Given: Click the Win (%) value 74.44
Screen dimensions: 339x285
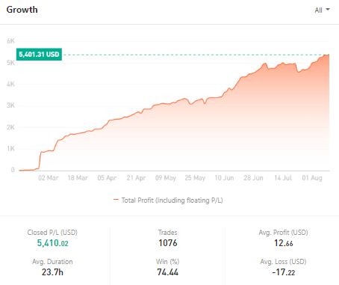Looking at the screenshot, I should tap(168, 272).
